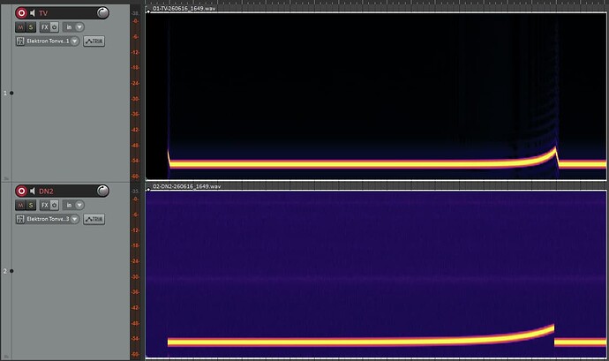This screenshot has width=609, height=361.
Task: Expand the Elektron Tonve..3 input dropdown
Action: [74, 219]
